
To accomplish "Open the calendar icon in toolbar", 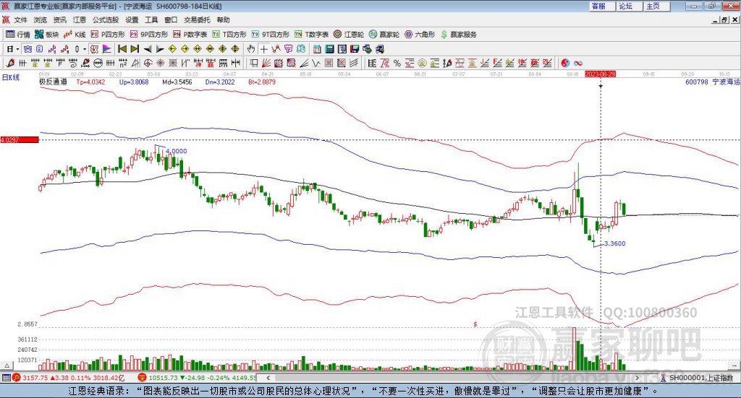I will (x=317, y=49).
